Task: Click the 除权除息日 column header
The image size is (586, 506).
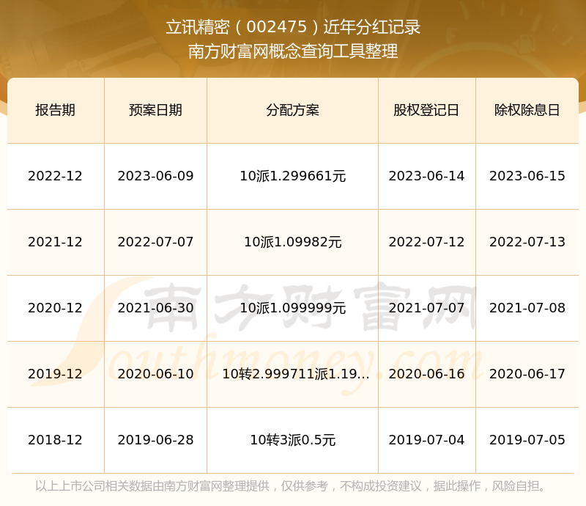Action: click(x=527, y=111)
